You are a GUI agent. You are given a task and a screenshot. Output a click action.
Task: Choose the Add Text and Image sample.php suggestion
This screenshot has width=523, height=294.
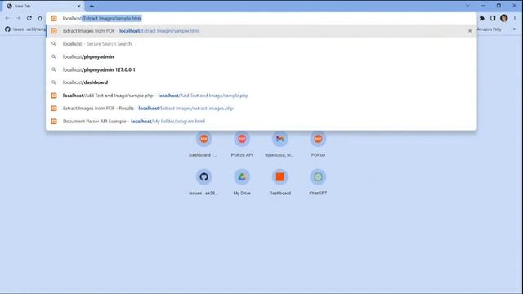pos(261,96)
